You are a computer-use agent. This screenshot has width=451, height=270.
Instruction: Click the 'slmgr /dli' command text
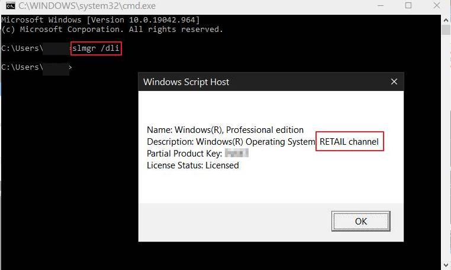point(96,48)
